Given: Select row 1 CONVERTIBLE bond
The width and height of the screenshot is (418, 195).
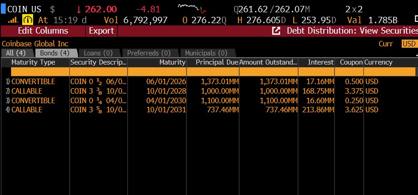Looking at the screenshot, I should (x=33, y=81).
